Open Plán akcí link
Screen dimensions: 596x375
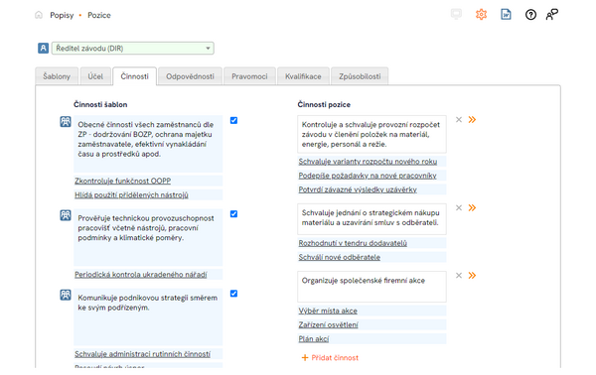pos(314,338)
